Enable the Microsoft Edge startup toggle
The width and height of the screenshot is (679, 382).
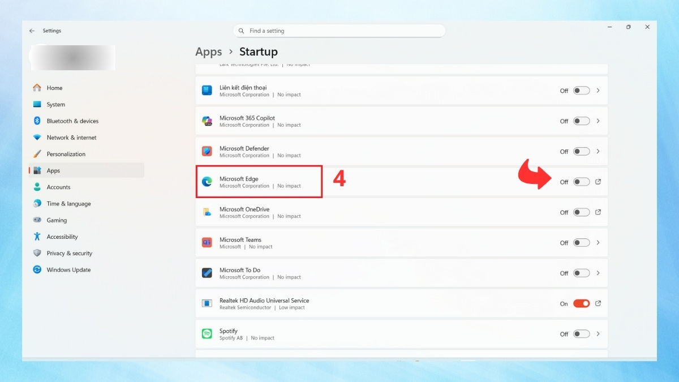click(579, 182)
